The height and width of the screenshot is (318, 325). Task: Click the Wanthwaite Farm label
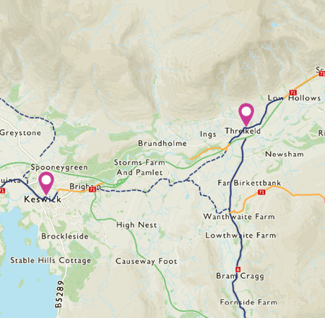pos(239,217)
